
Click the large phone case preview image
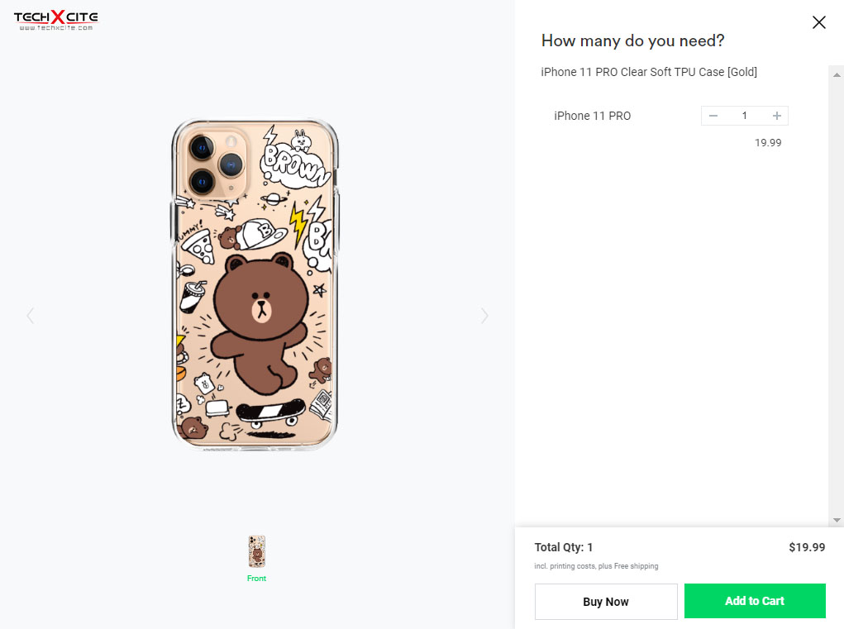point(255,284)
